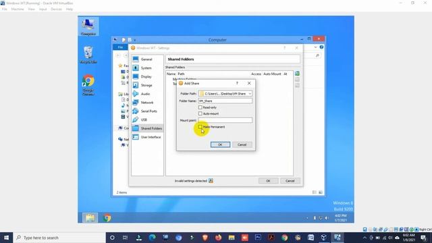Click the search magnifier in Computer window
The image size is (432, 243).
317,55
